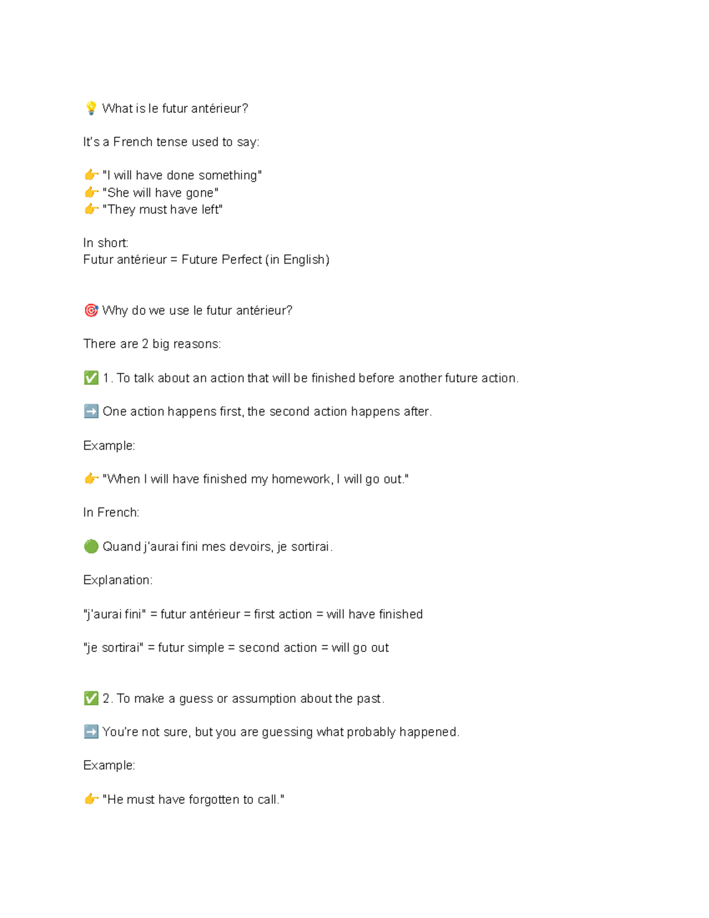This screenshot has height=918, width=709.
Task: Click the target emoji before "Why do we use"
Action: coord(91,310)
